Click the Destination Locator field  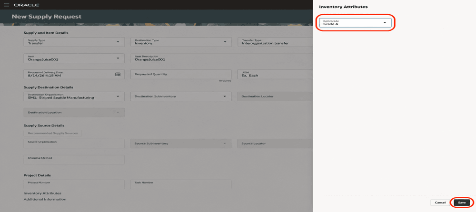(x=275, y=96)
